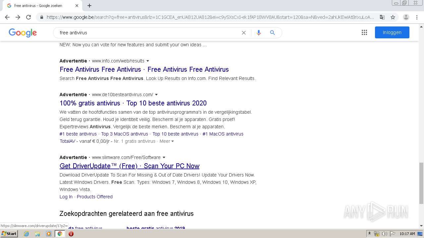View site security padlock info

pyautogui.click(x=41, y=17)
